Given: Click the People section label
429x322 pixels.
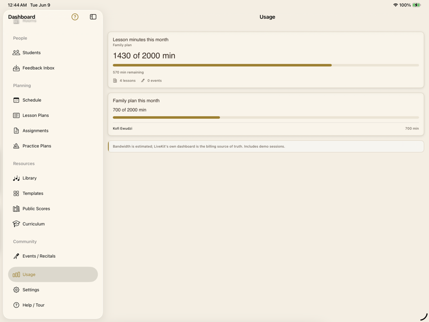Looking at the screenshot, I should click(x=20, y=38).
